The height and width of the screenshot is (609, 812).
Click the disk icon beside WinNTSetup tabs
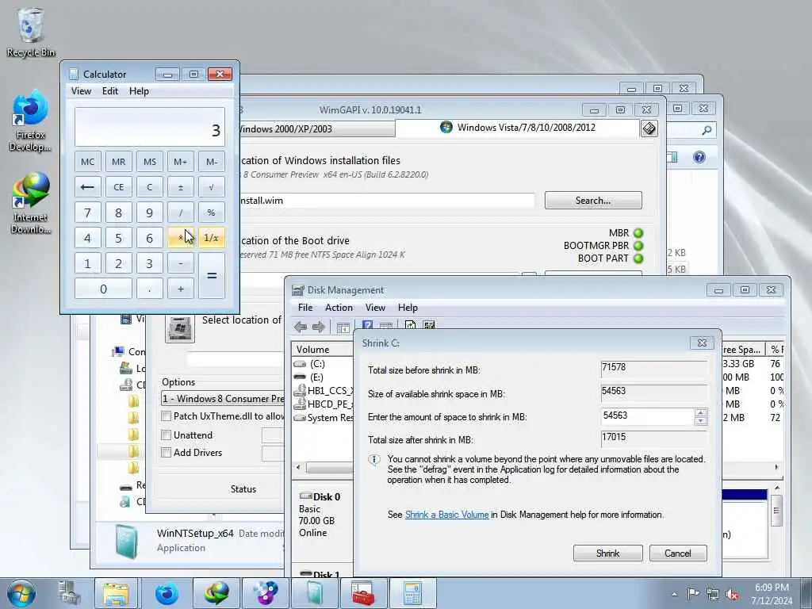649,128
